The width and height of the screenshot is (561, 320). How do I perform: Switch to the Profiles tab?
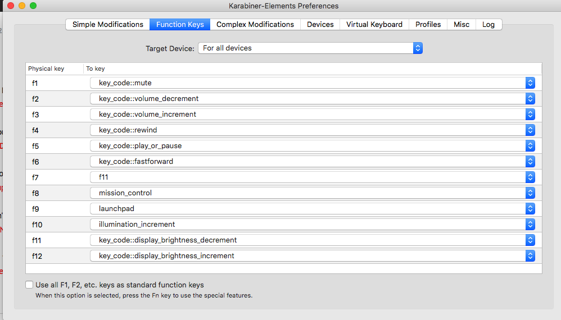coord(428,25)
